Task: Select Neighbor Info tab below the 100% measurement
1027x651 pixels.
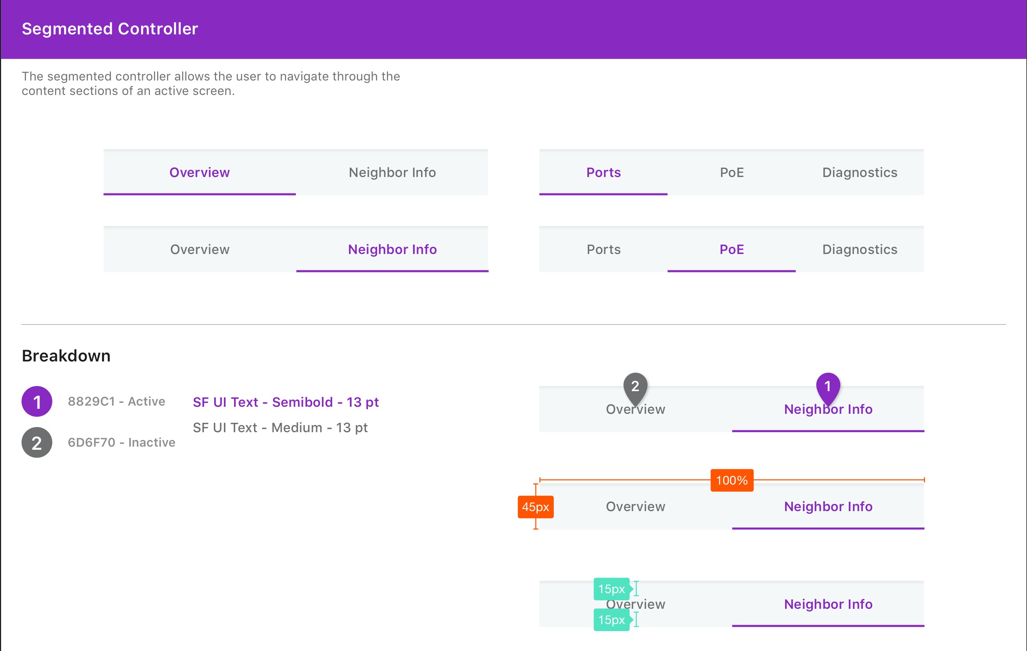Action: coord(828,506)
